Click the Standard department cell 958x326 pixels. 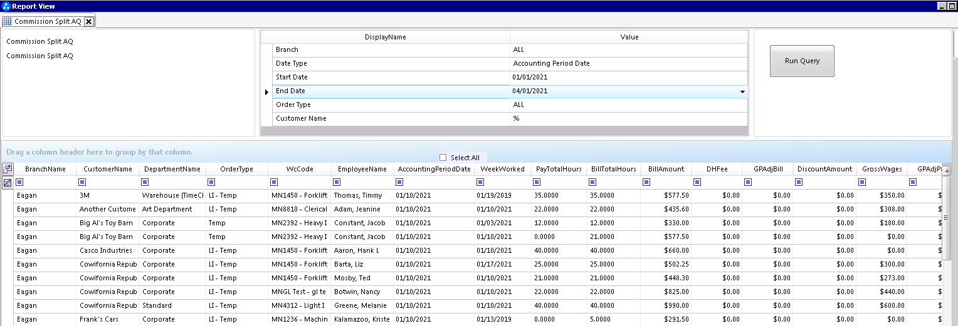coord(172,305)
